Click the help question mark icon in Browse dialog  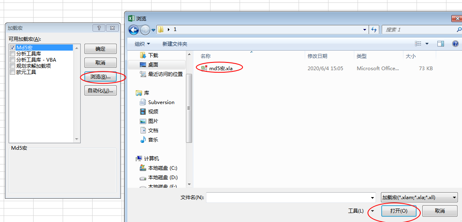click(x=455, y=44)
